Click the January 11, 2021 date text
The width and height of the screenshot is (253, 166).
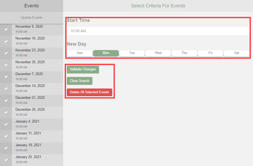(x=28, y=133)
